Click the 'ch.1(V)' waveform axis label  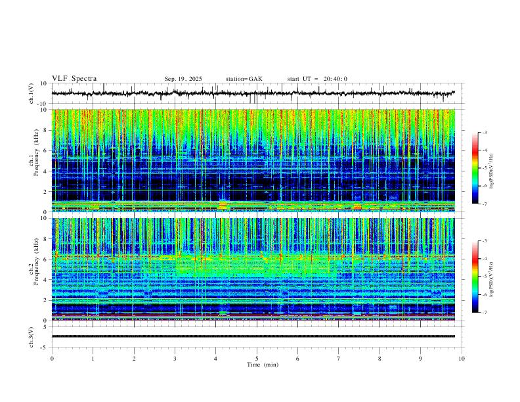point(32,93)
